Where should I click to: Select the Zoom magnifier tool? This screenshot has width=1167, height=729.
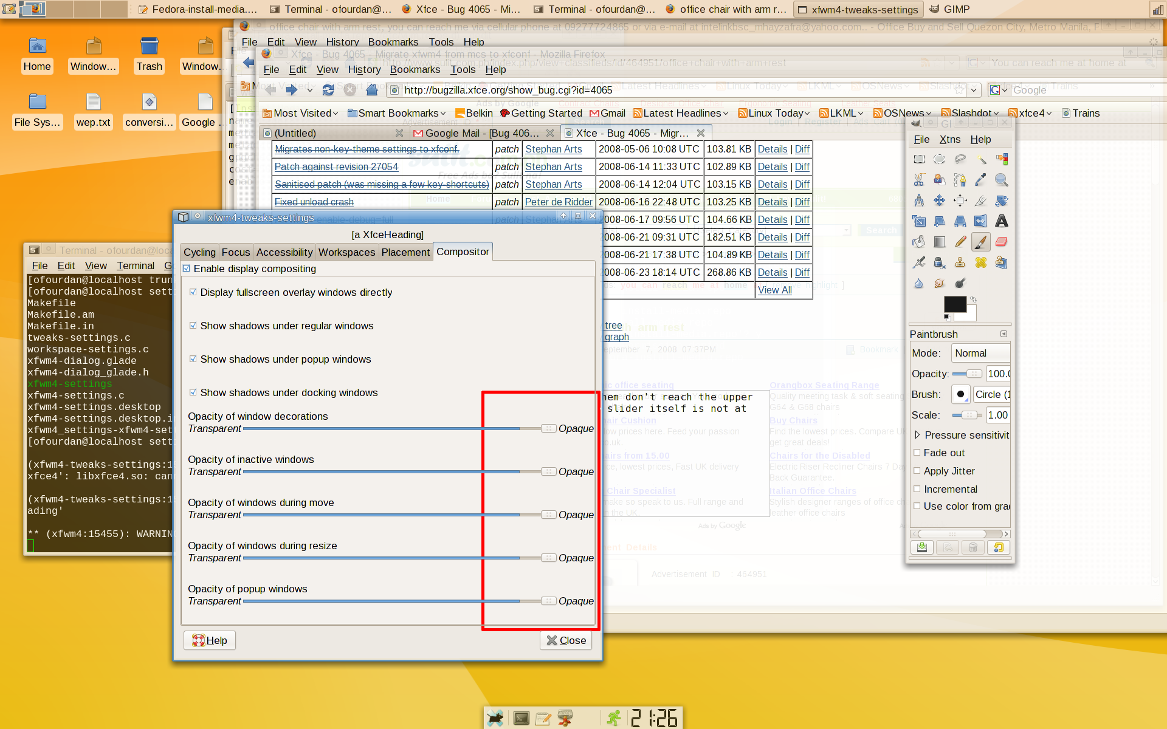(1002, 180)
